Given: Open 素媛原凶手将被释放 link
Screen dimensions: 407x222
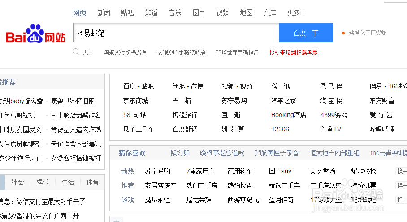Looking at the screenshot, I should coord(181,52).
